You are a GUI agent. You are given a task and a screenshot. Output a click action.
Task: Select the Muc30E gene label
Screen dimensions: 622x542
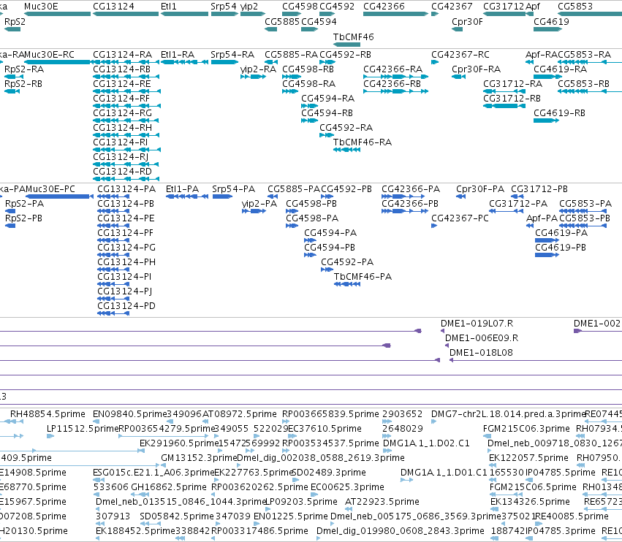[x=41, y=7]
